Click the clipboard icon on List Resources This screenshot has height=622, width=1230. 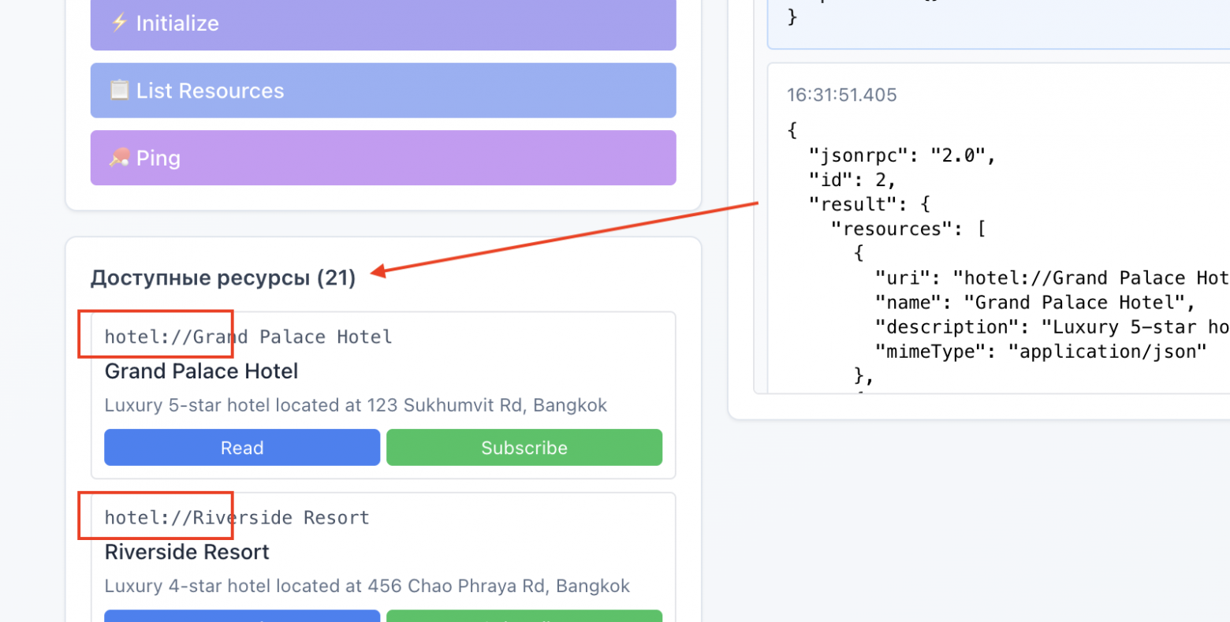(x=119, y=91)
